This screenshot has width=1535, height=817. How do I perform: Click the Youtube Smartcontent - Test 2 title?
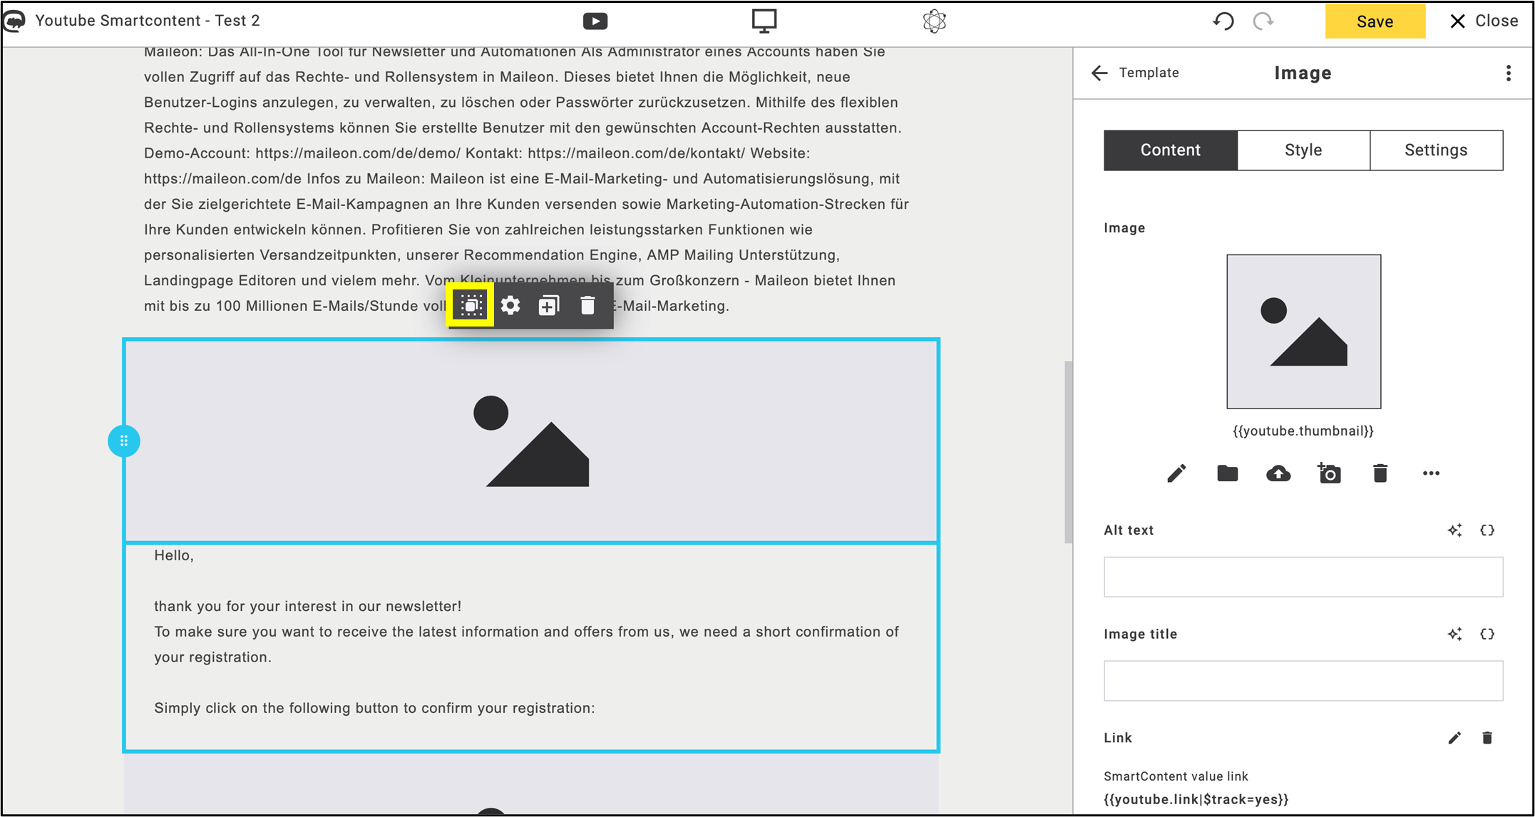pos(148,21)
